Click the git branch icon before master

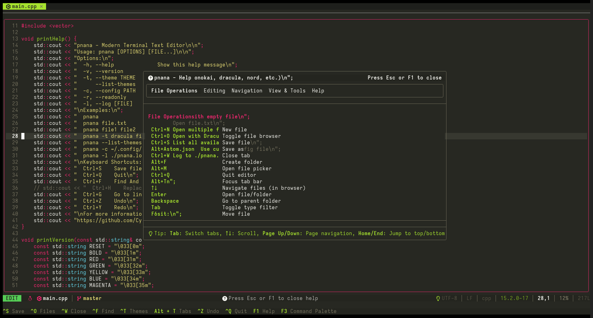(79, 299)
